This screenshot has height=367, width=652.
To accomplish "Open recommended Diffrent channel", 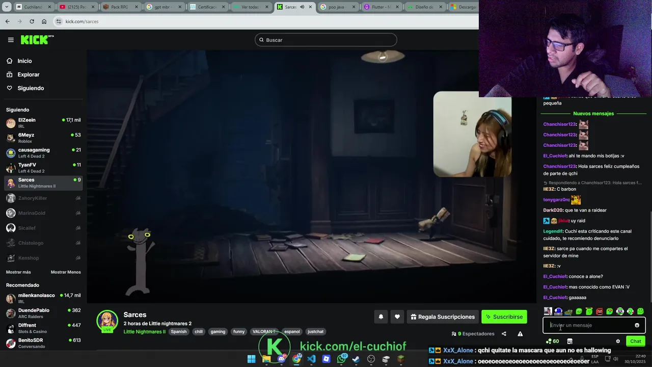I will [x=43, y=328].
